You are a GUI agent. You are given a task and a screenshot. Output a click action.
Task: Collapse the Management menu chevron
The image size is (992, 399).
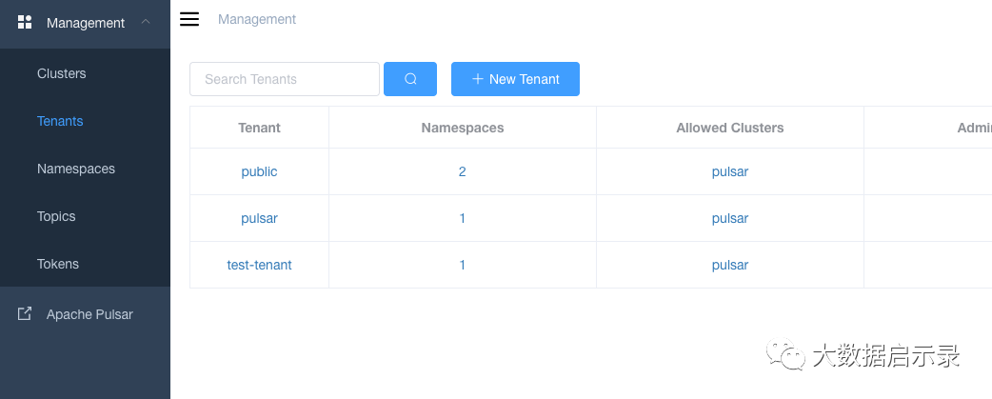point(145,22)
